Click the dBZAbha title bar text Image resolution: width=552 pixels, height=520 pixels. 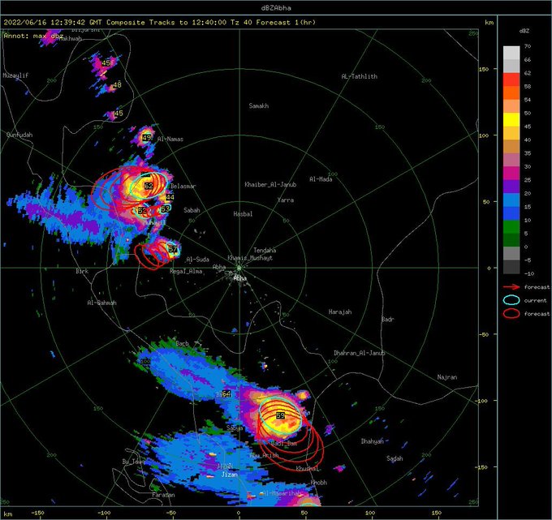275,7
